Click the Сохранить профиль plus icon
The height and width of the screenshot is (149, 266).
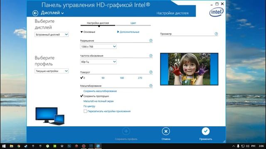tap(126, 131)
